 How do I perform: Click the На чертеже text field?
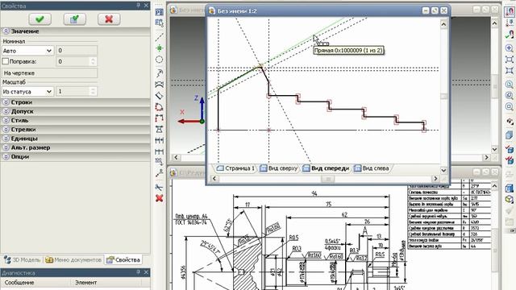pyautogui.click(x=50, y=73)
